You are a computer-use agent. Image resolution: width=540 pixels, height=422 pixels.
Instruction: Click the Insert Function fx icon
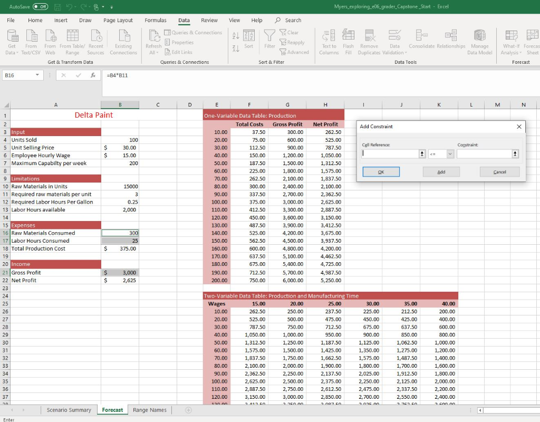pos(93,75)
